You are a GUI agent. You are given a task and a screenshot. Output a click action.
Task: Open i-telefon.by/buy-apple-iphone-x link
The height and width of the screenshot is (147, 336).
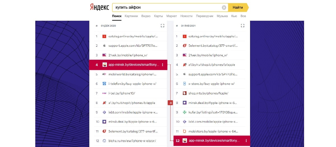point(132,84)
